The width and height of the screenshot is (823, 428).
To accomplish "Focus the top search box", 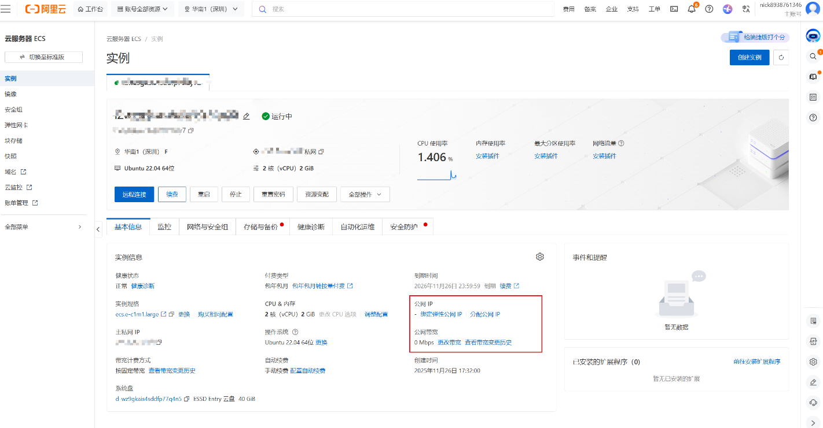I will click(x=402, y=9).
